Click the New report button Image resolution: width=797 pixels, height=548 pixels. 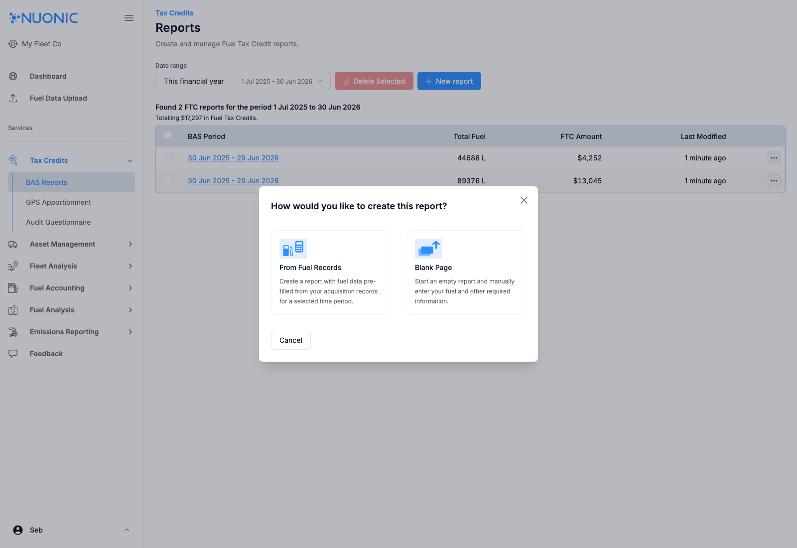[x=449, y=81]
